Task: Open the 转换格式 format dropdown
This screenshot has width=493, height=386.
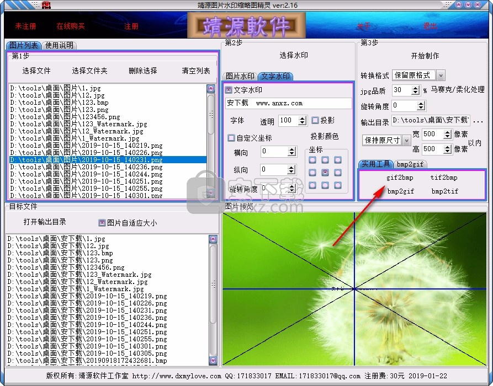Action: pyautogui.click(x=441, y=76)
